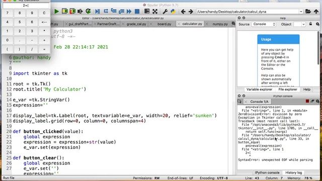Viewport: 322px width, 181px height.
Task: Go to parent directory with up arrow icon
Action: tap(316, 12)
